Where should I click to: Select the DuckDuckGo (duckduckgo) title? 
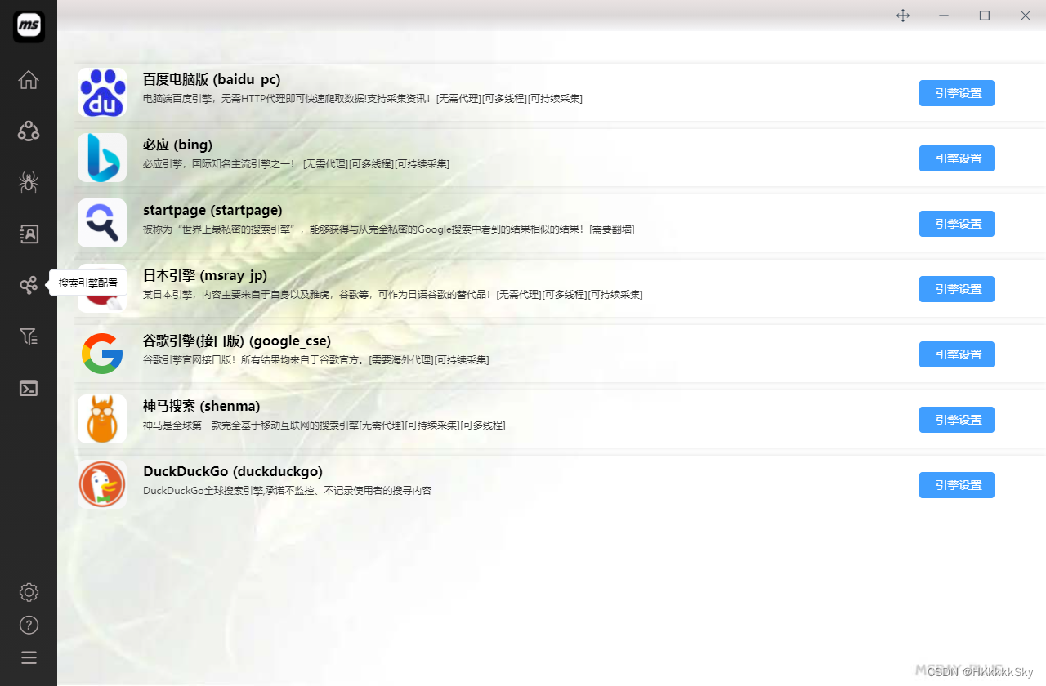coord(233,471)
